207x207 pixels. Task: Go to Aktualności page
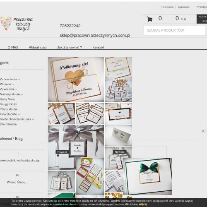38,47
